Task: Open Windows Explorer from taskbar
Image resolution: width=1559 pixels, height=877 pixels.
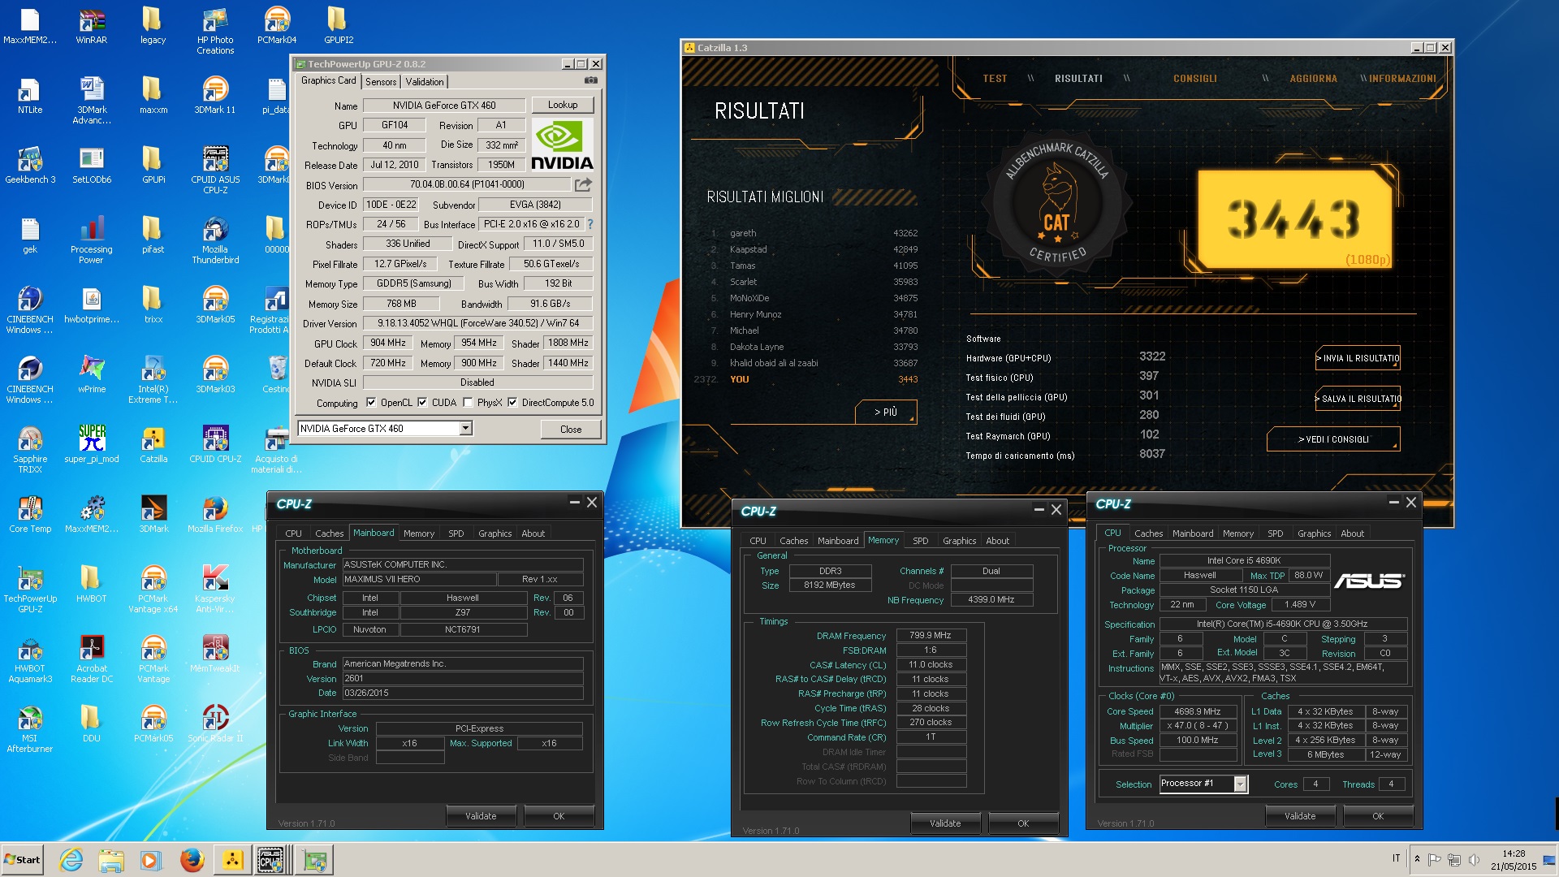Action: click(111, 860)
